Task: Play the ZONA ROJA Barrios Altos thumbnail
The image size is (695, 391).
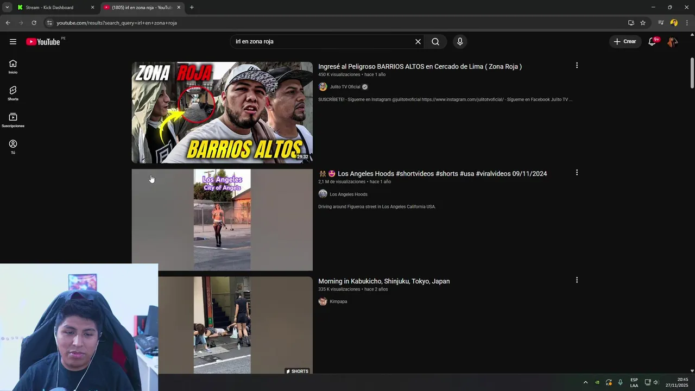Action: point(222,112)
